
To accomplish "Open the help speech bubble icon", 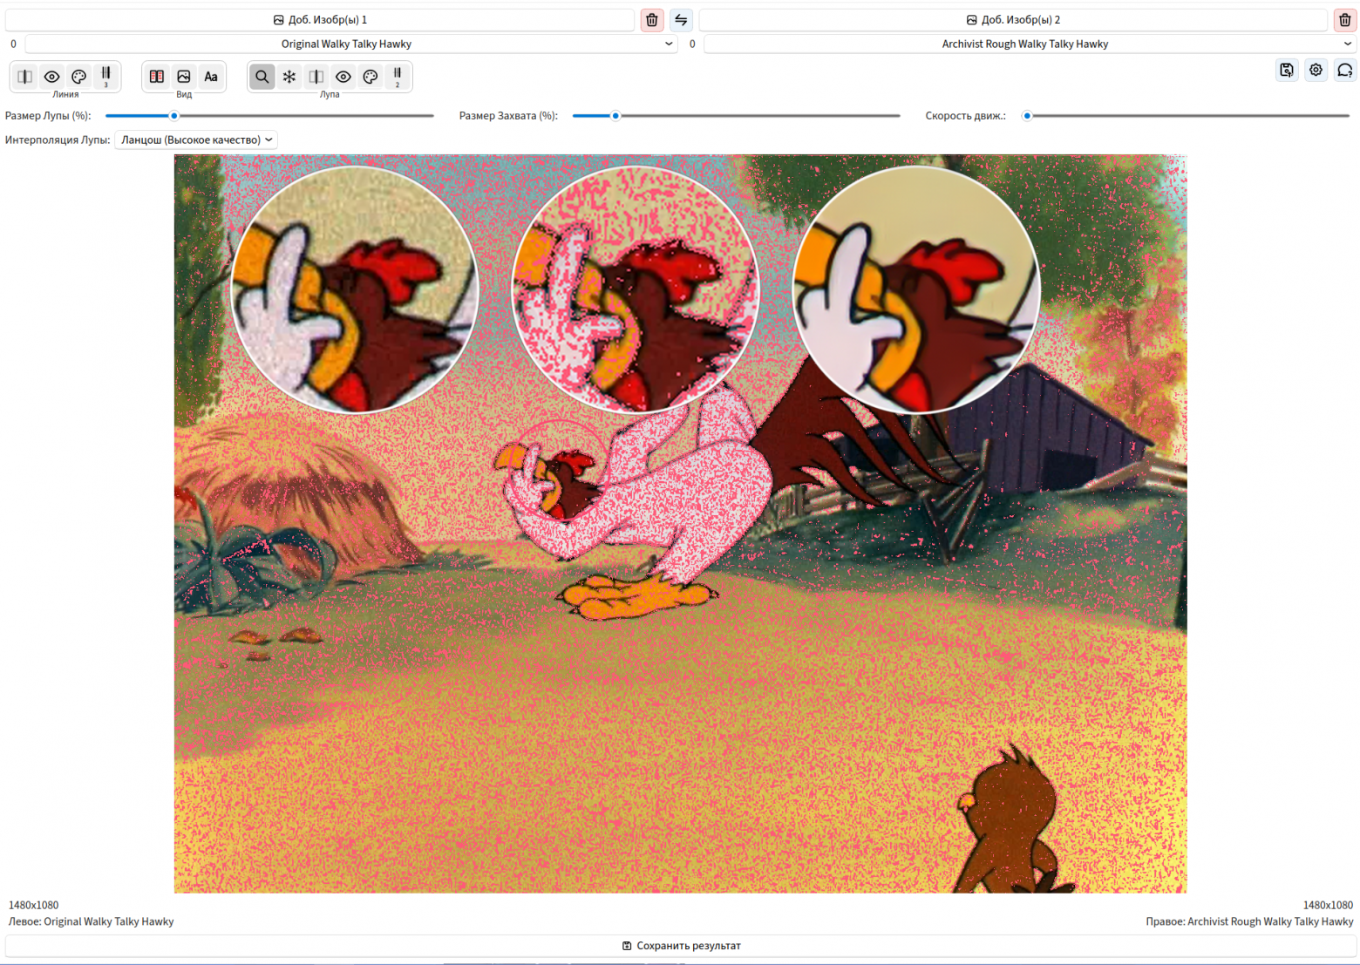I will 1345,70.
